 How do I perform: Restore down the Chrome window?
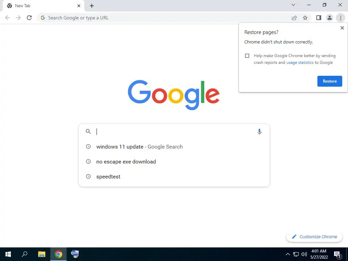pos(325,5)
